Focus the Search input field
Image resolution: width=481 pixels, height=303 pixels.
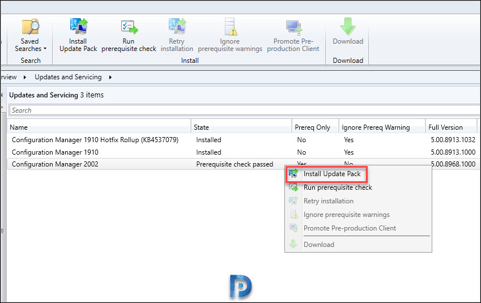tap(245, 110)
